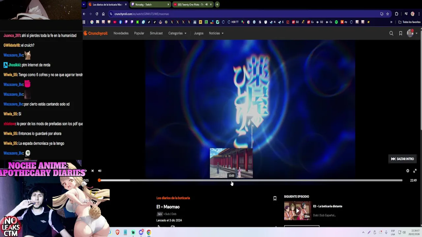The height and width of the screenshot is (237, 422).
Task: Expand the Categorías dropdown
Action: click(x=177, y=33)
